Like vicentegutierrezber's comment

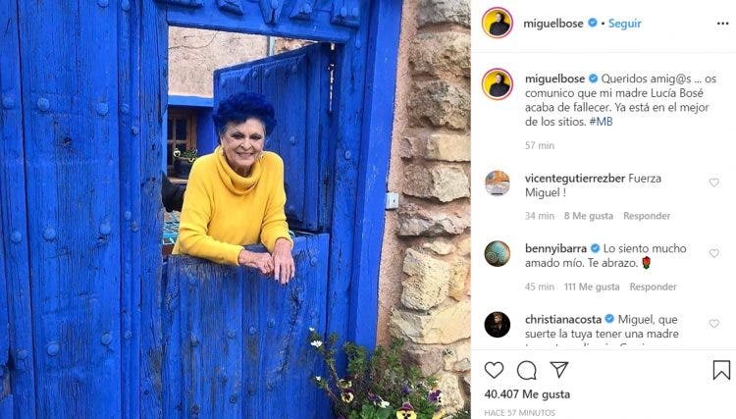tap(714, 183)
